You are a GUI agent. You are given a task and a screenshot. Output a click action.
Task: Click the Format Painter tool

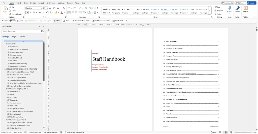[x=16, y=14]
